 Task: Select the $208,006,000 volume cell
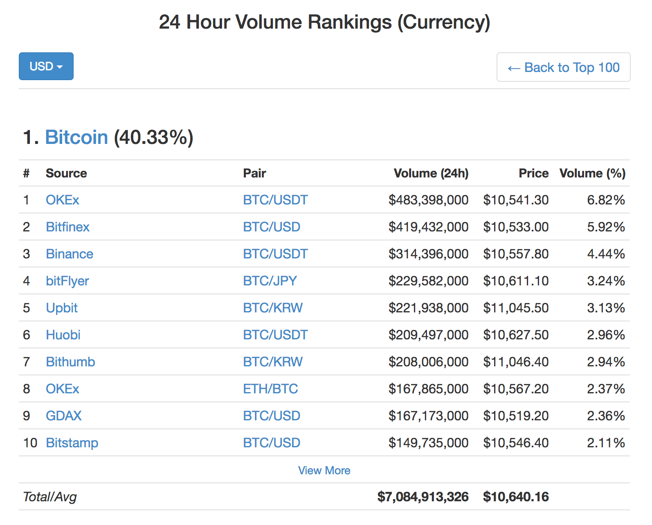[x=429, y=362]
